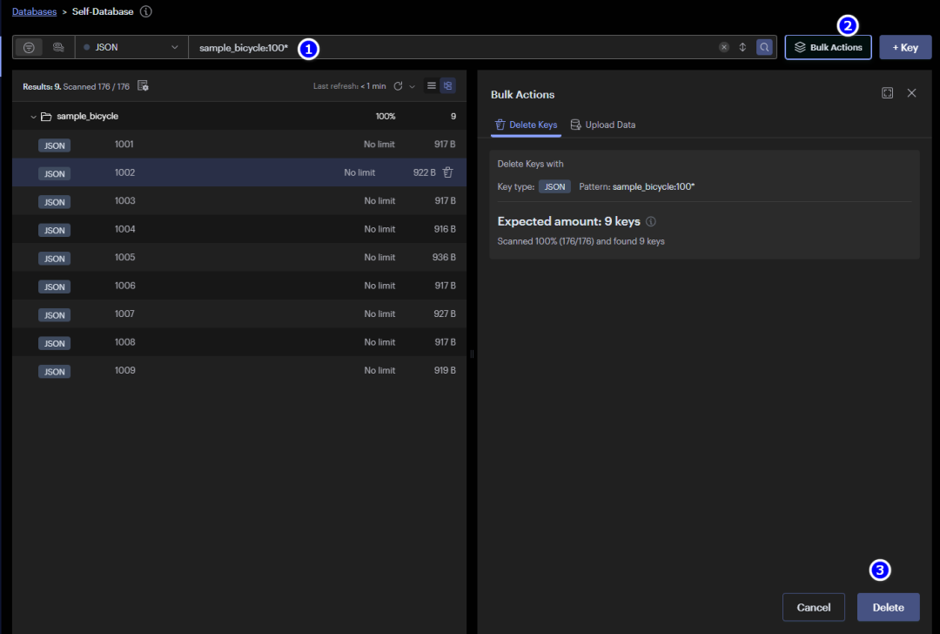Click the search magnifier button
Screen dimensions: 940x634
764,47
